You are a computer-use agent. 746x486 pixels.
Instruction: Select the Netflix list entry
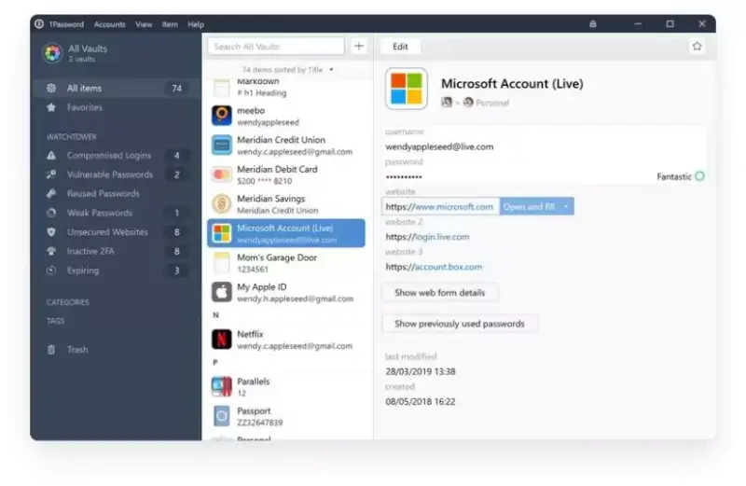pos(286,340)
